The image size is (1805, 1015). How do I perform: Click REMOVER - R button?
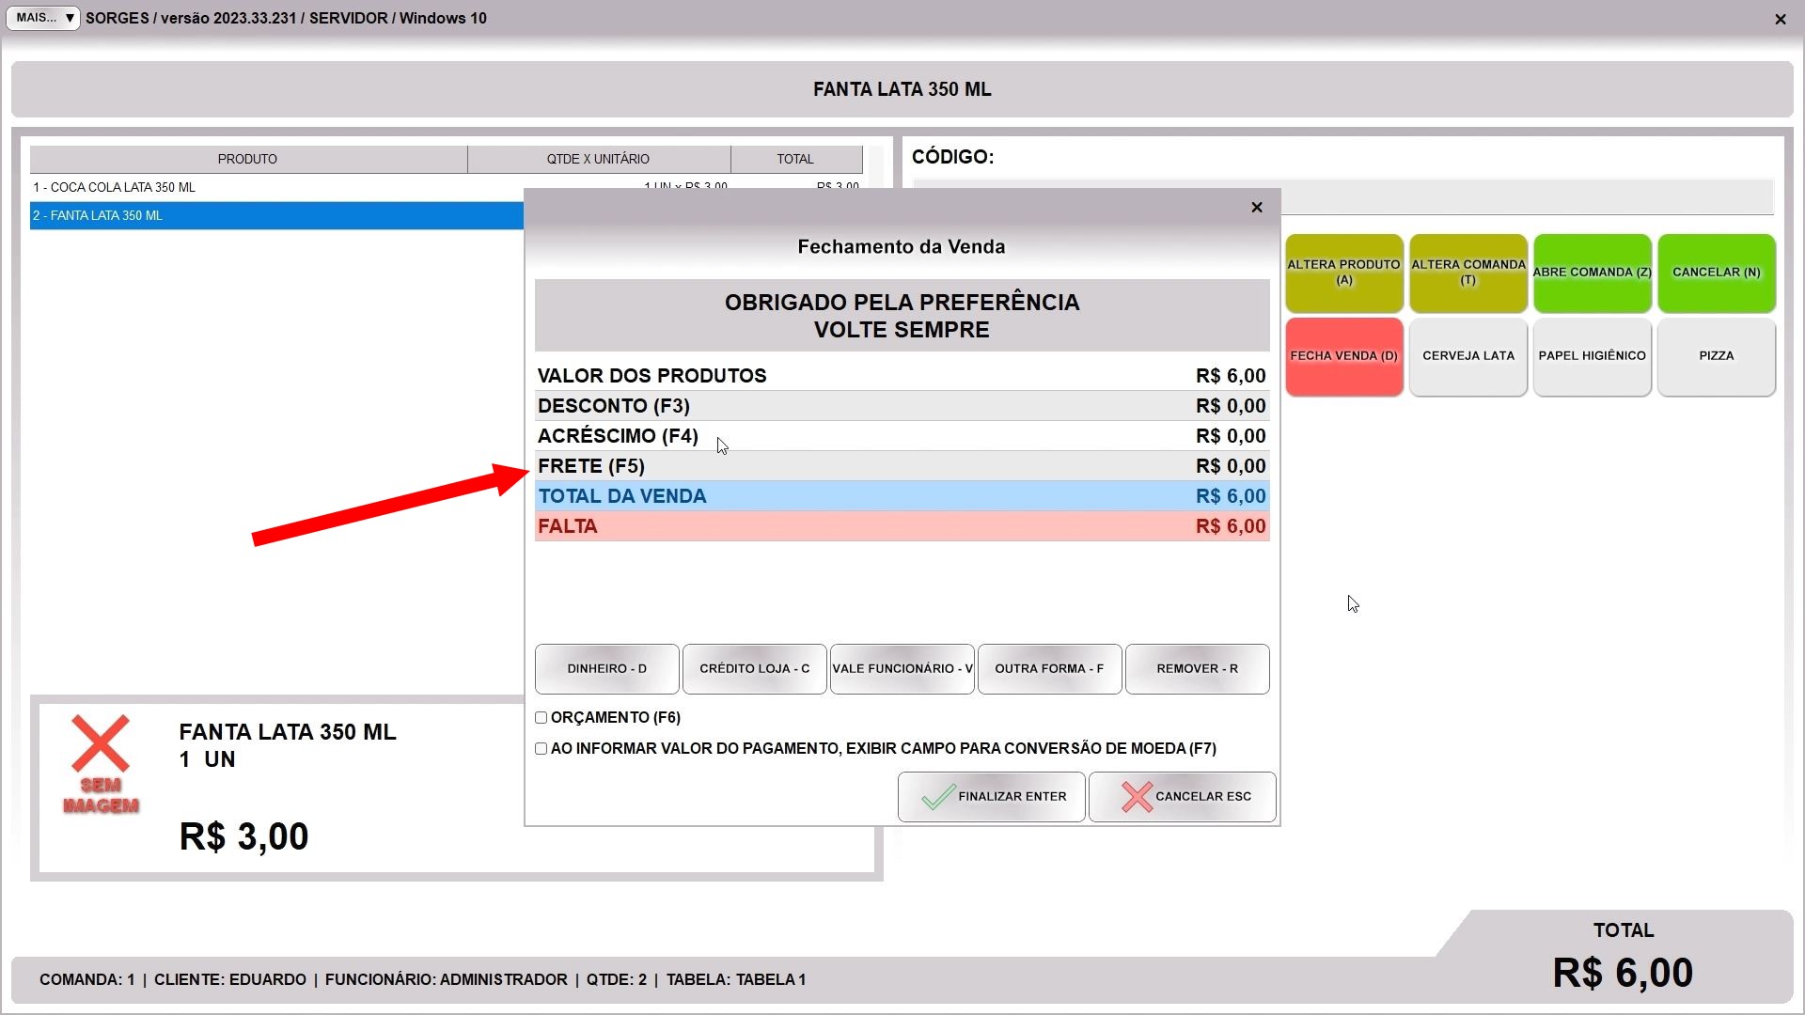(1198, 669)
